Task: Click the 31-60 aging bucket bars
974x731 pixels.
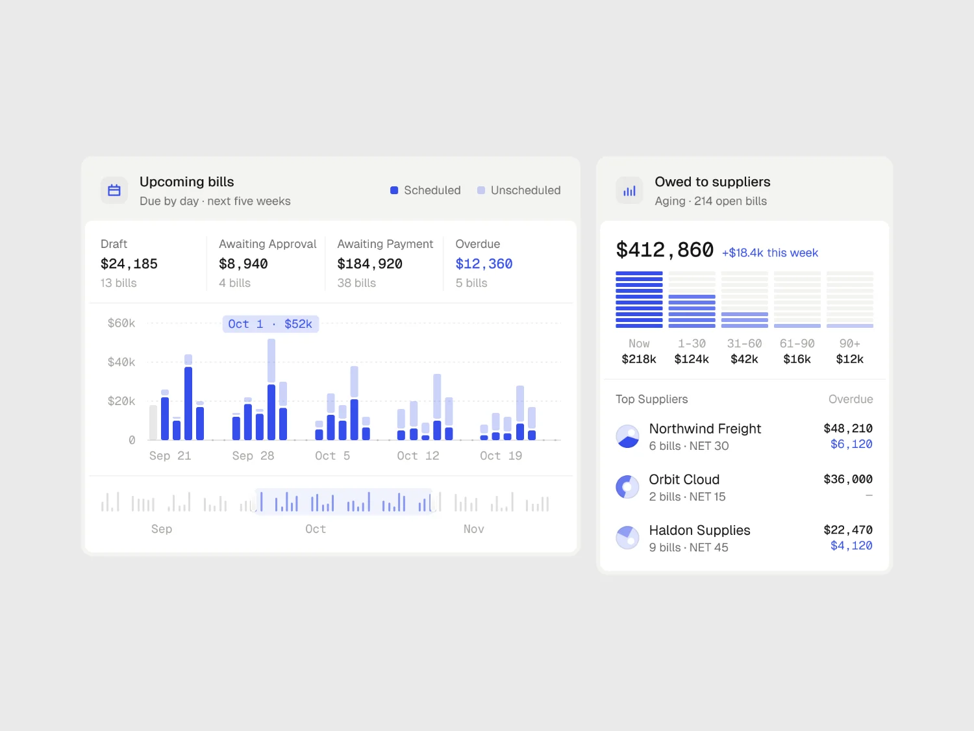Action: coord(744,299)
